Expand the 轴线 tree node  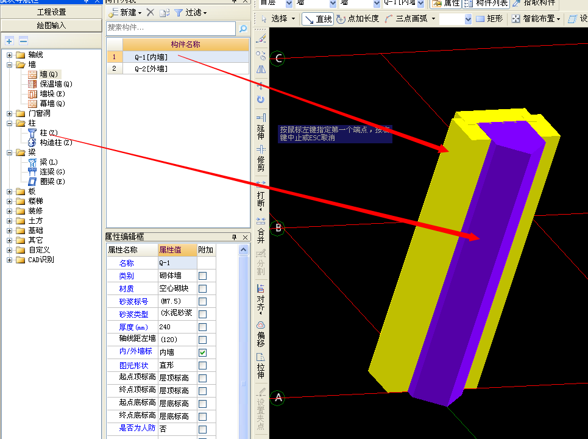point(9,55)
